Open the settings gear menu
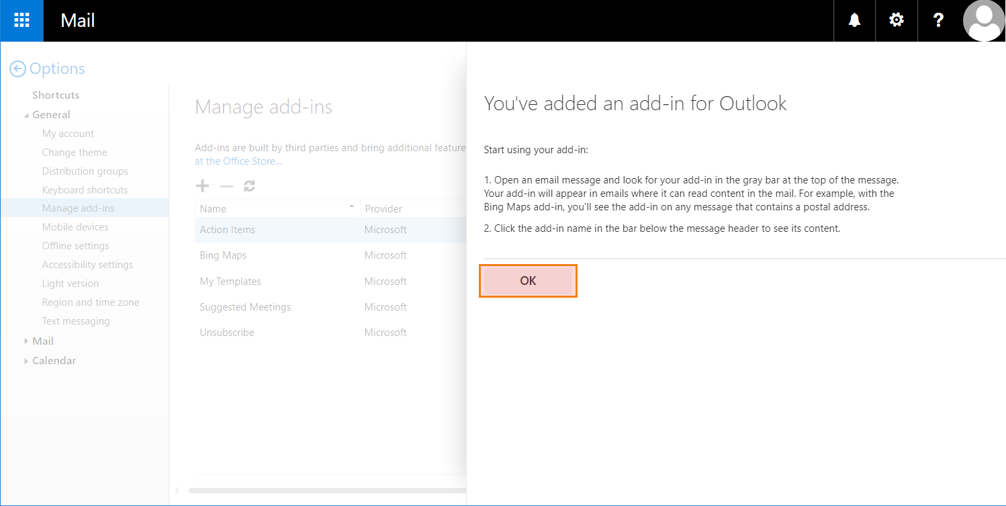 click(897, 20)
